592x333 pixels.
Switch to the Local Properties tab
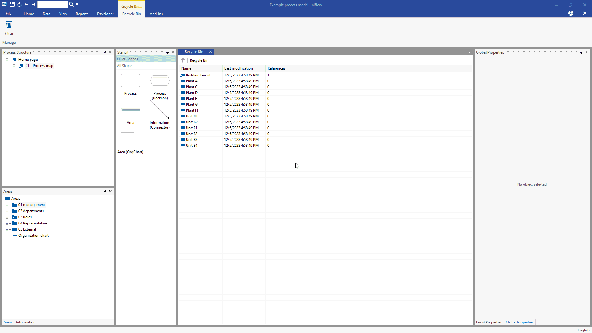489,322
